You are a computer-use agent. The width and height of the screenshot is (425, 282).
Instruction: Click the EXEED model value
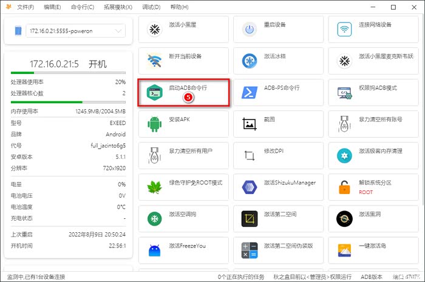(x=118, y=123)
